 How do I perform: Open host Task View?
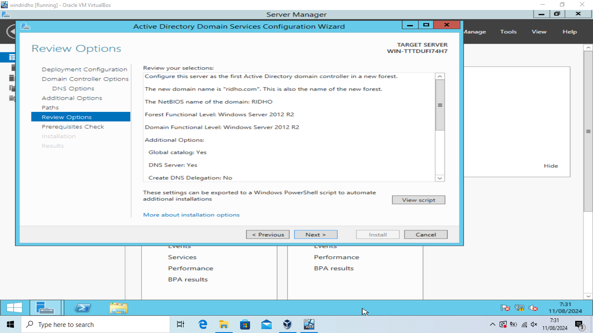181,324
